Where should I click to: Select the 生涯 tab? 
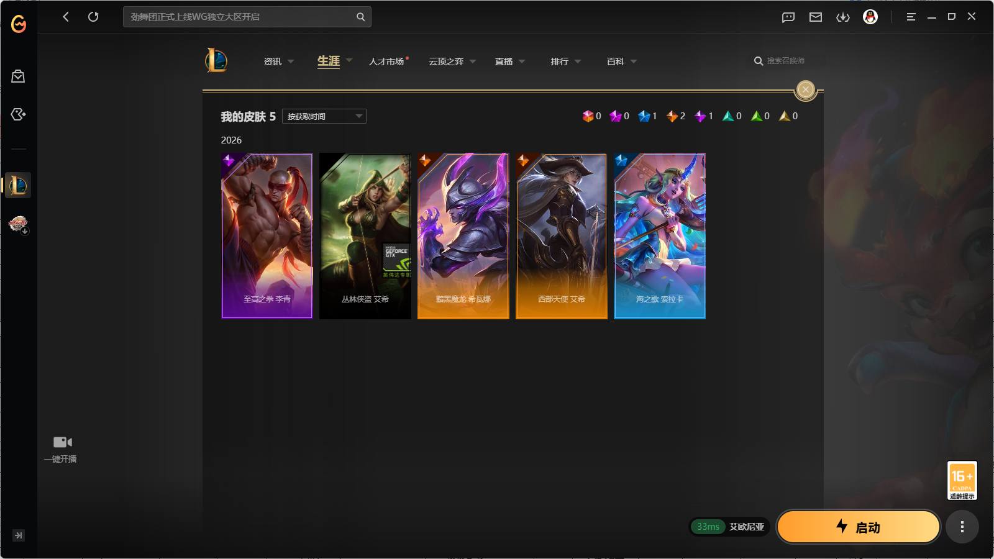pos(329,61)
